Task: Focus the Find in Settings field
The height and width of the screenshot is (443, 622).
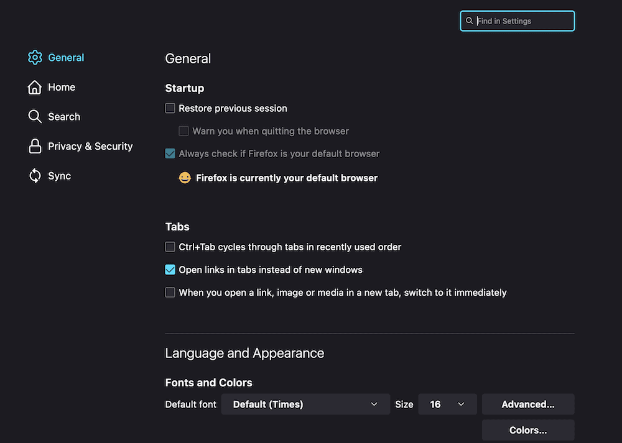Action: coord(522,21)
